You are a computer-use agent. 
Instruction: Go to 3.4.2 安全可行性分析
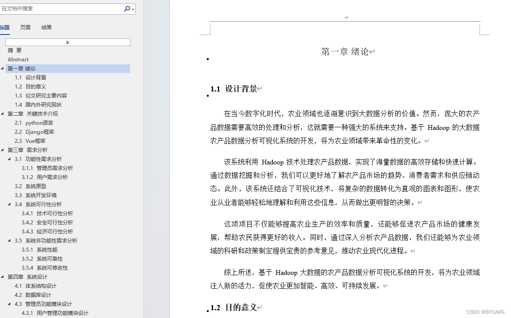(x=47, y=223)
